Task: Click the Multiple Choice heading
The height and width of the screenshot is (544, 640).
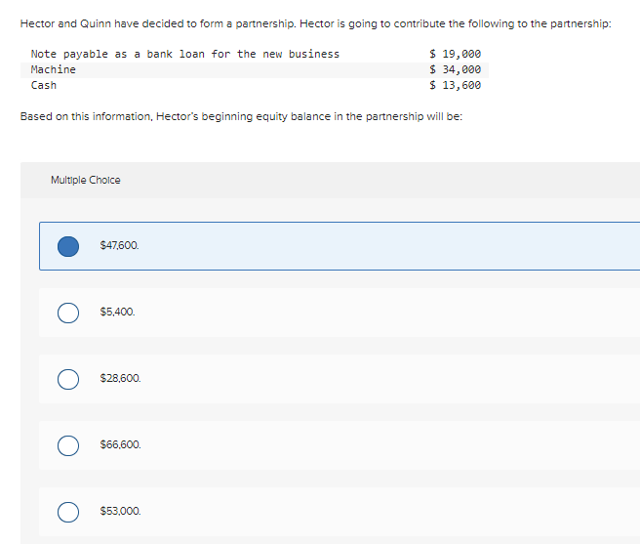Action: coord(86,181)
